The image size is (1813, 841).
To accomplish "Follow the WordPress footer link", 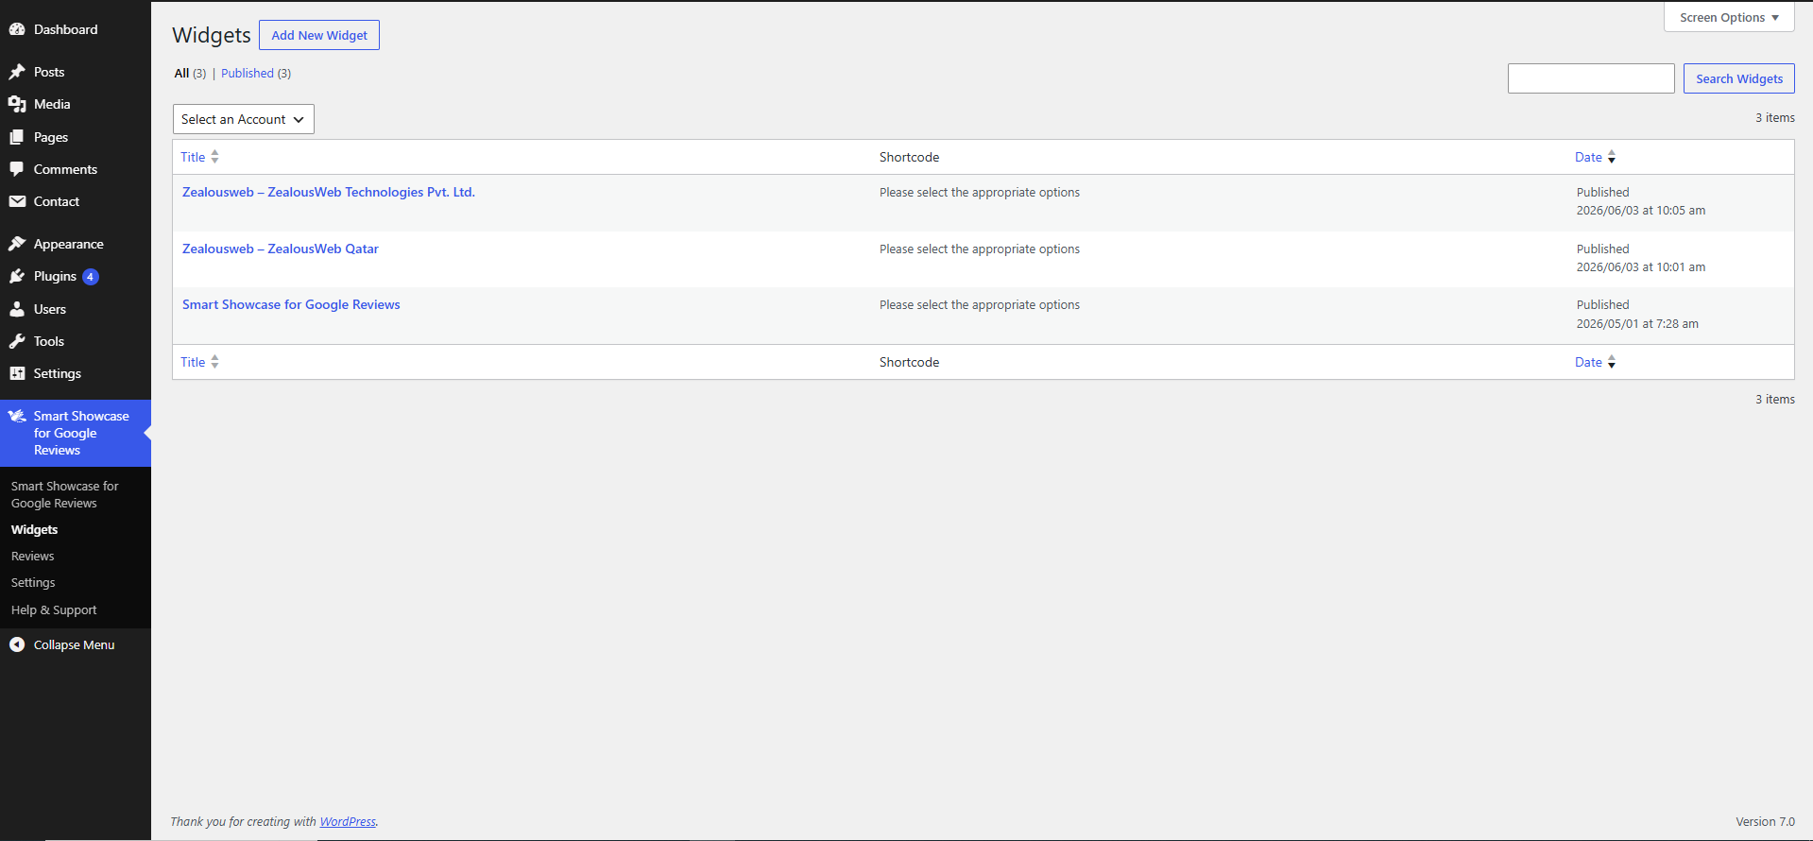I will [x=348, y=821].
